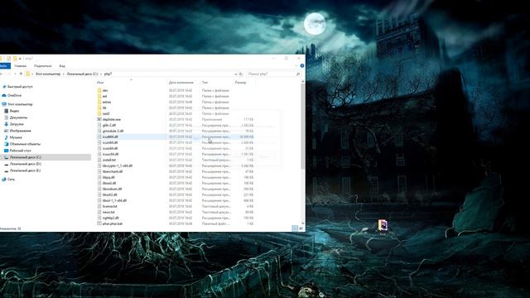Viewport: 530px width, 298px height.
Task: Select Документы in the sidebar
Action: [x=18, y=118]
